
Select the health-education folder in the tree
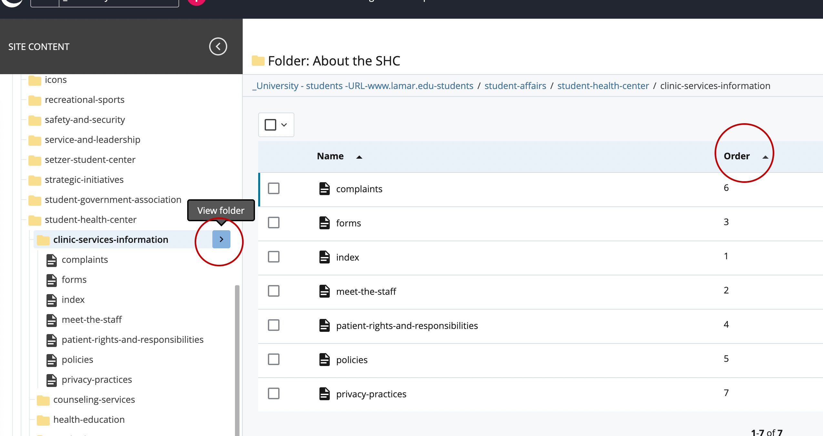click(x=89, y=420)
